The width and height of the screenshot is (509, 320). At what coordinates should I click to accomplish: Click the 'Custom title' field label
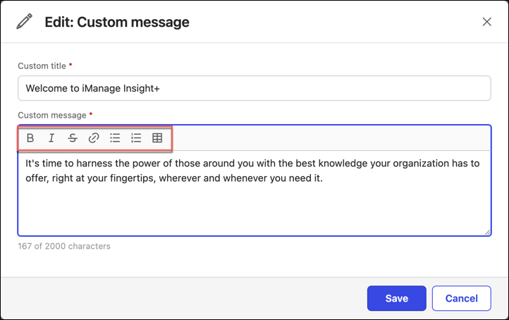coord(42,66)
